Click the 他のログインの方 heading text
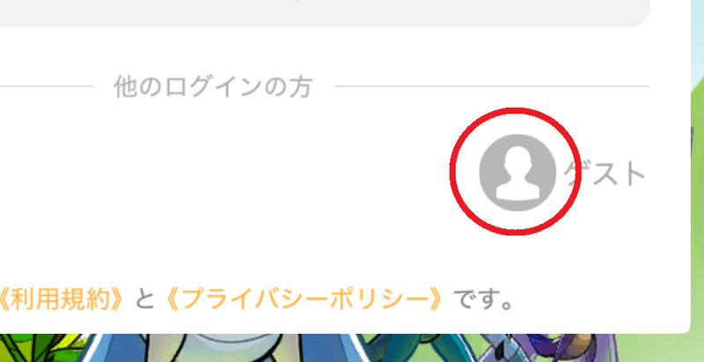 (x=213, y=87)
